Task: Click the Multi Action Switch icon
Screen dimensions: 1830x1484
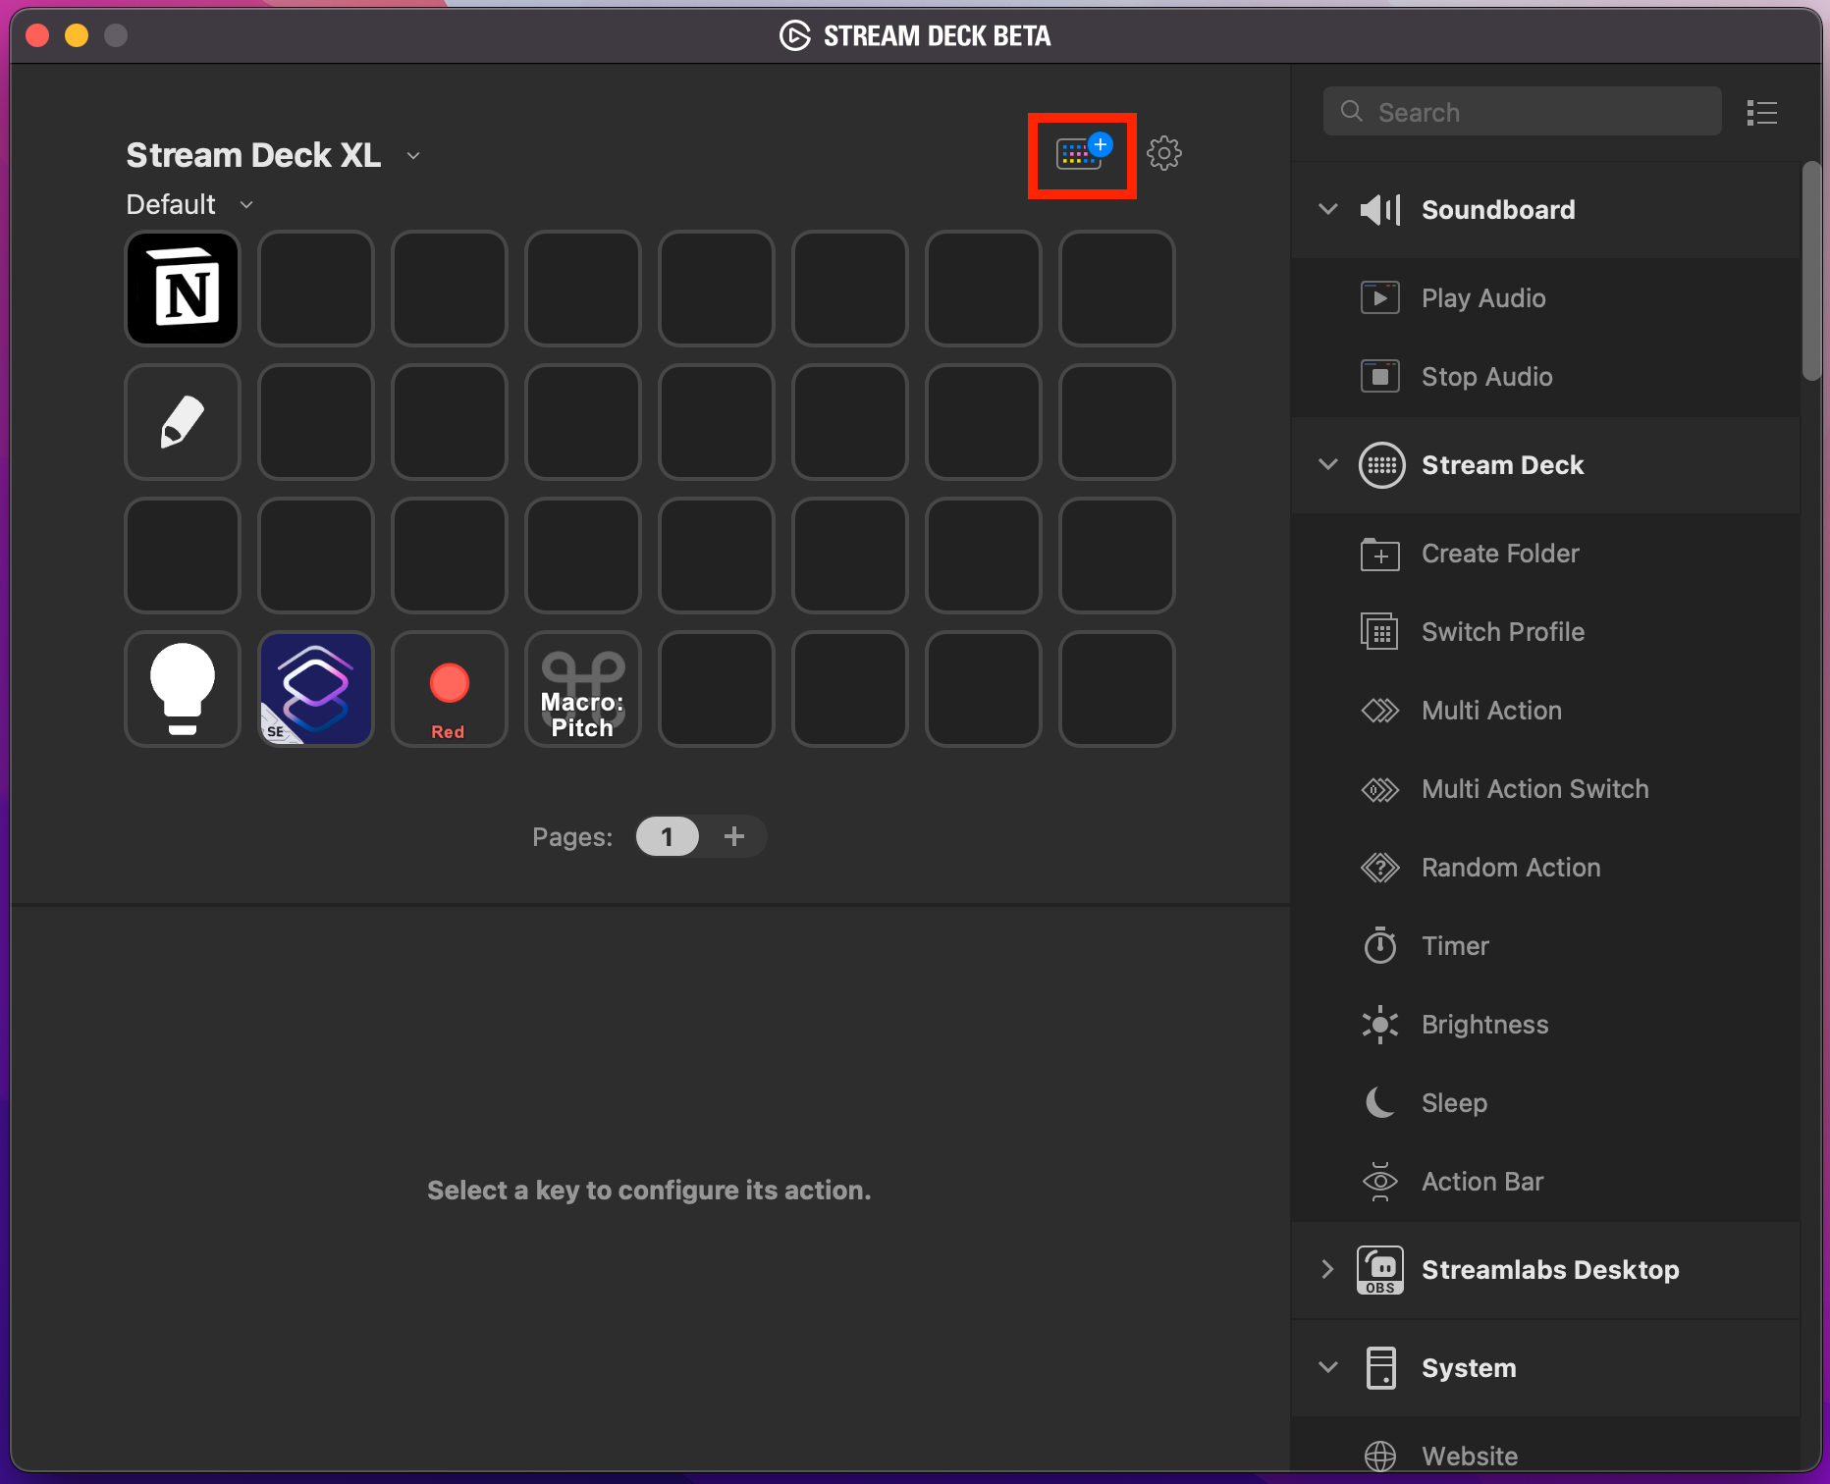Action: coord(1380,789)
